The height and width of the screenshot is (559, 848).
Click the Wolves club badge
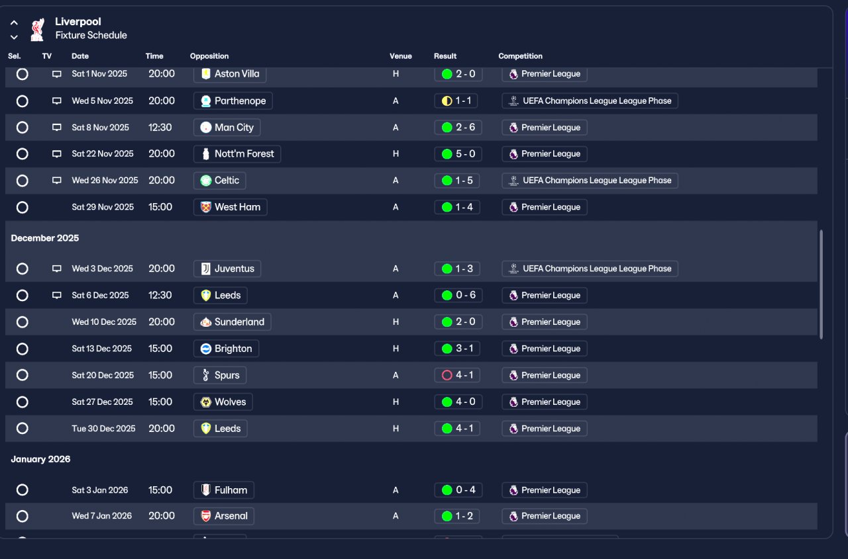coord(206,402)
